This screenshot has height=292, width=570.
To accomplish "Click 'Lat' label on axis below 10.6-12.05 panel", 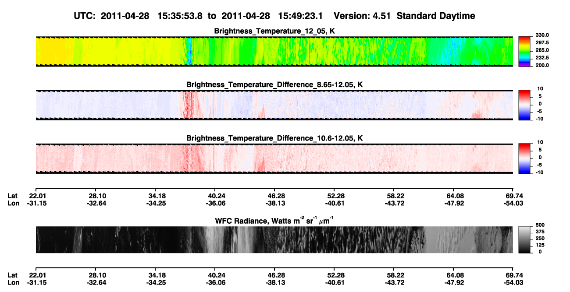I will tap(12, 196).
